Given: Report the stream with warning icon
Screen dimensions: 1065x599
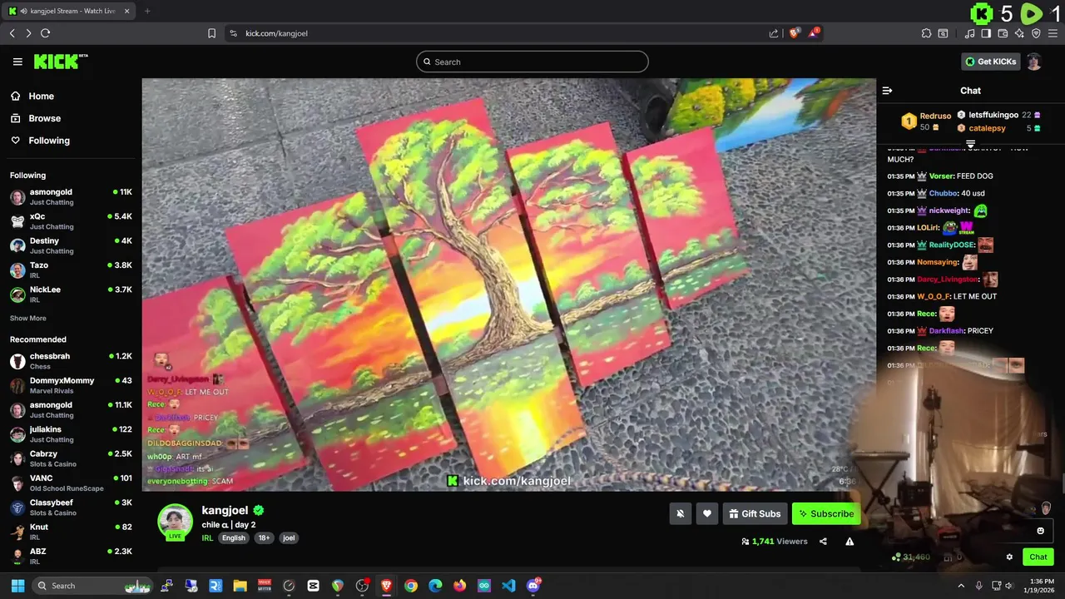Looking at the screenshot, I should click(x=850, y=542).
